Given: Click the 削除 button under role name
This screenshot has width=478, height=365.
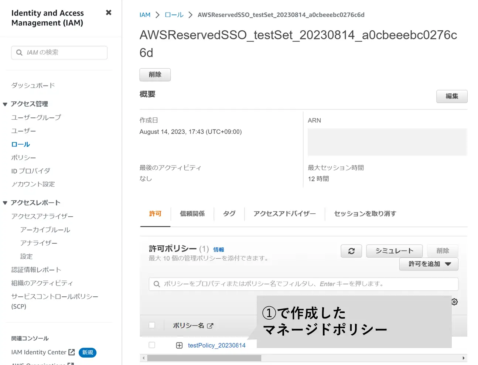Looking at the screenshot, I should click(155, 75).
